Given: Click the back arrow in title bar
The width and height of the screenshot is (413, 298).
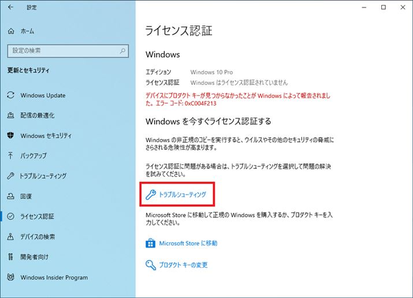Looking at the screenshot, I should click(10, 7).
